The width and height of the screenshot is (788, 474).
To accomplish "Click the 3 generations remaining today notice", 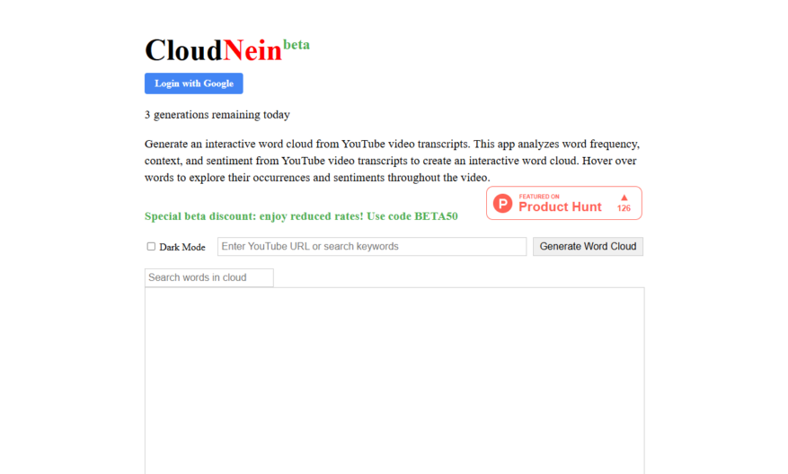I will click(217, 115).
